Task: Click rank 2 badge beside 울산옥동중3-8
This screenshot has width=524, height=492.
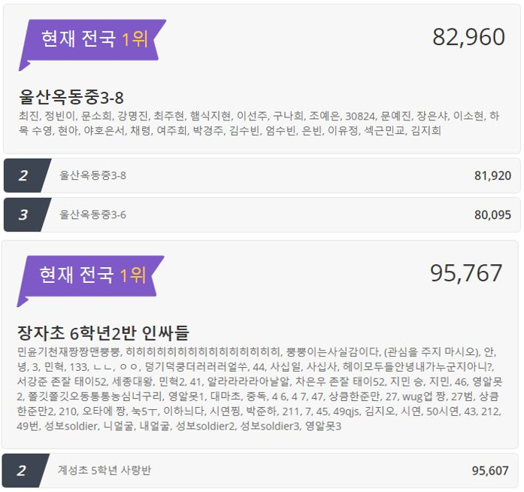Action: 27,175
